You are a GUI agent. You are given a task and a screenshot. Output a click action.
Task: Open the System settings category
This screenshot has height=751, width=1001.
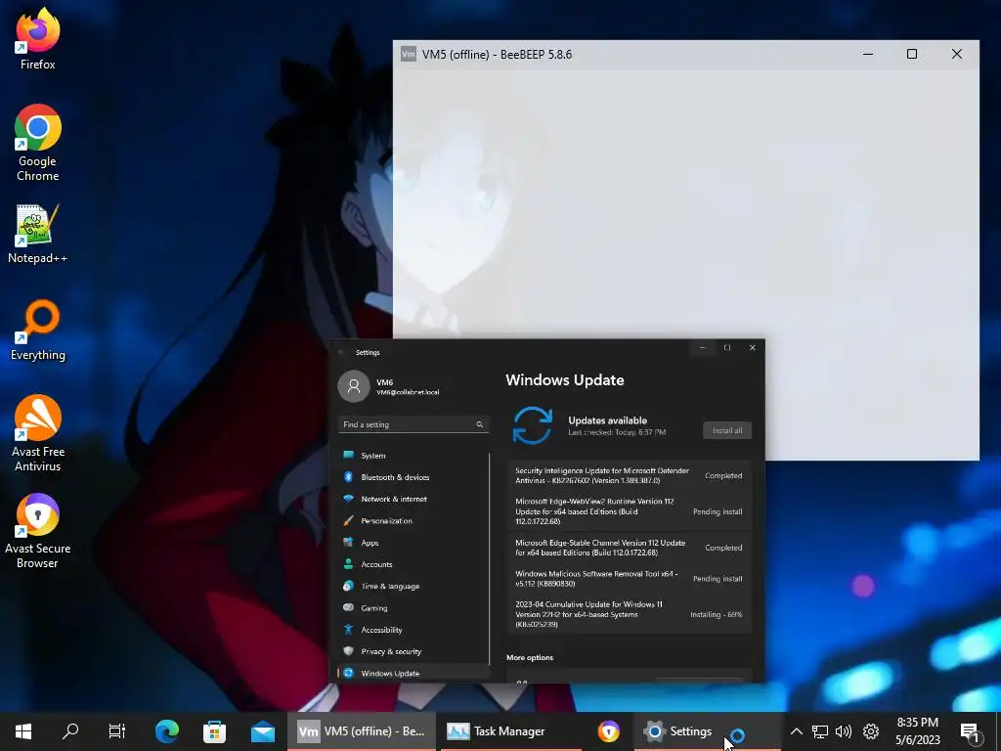(413, 456)
